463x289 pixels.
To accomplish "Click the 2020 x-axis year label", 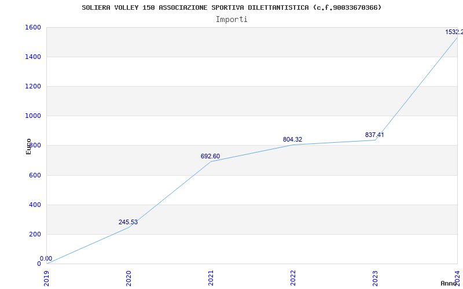I will click(128, 278).
